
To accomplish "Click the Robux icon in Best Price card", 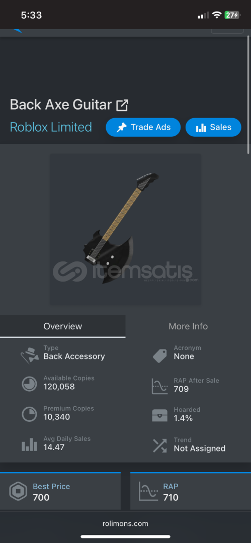I will click(18, 491).
